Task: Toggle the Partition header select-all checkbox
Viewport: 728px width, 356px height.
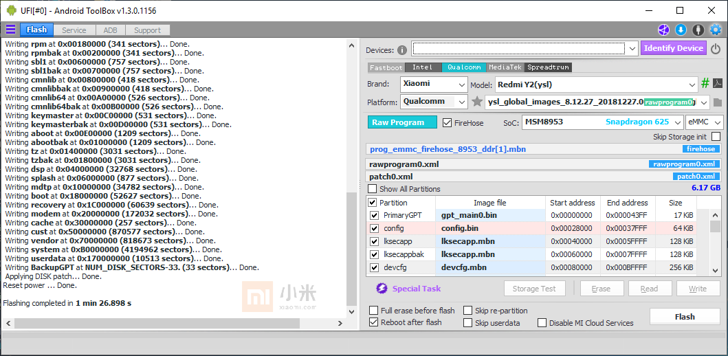Action: click(x=373, y=202)
